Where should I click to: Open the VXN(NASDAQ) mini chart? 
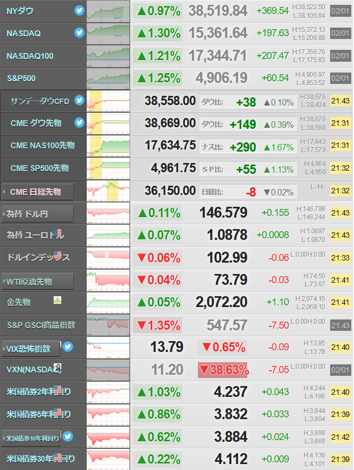pos(108,370)
